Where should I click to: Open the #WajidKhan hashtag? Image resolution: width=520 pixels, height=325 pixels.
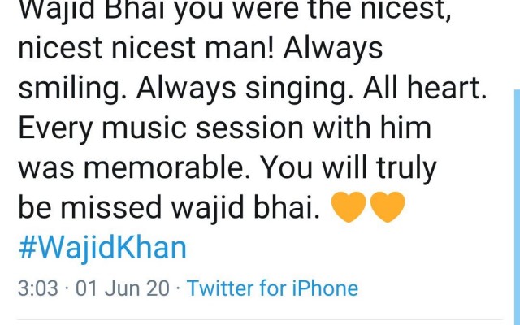tap(102, 248)
